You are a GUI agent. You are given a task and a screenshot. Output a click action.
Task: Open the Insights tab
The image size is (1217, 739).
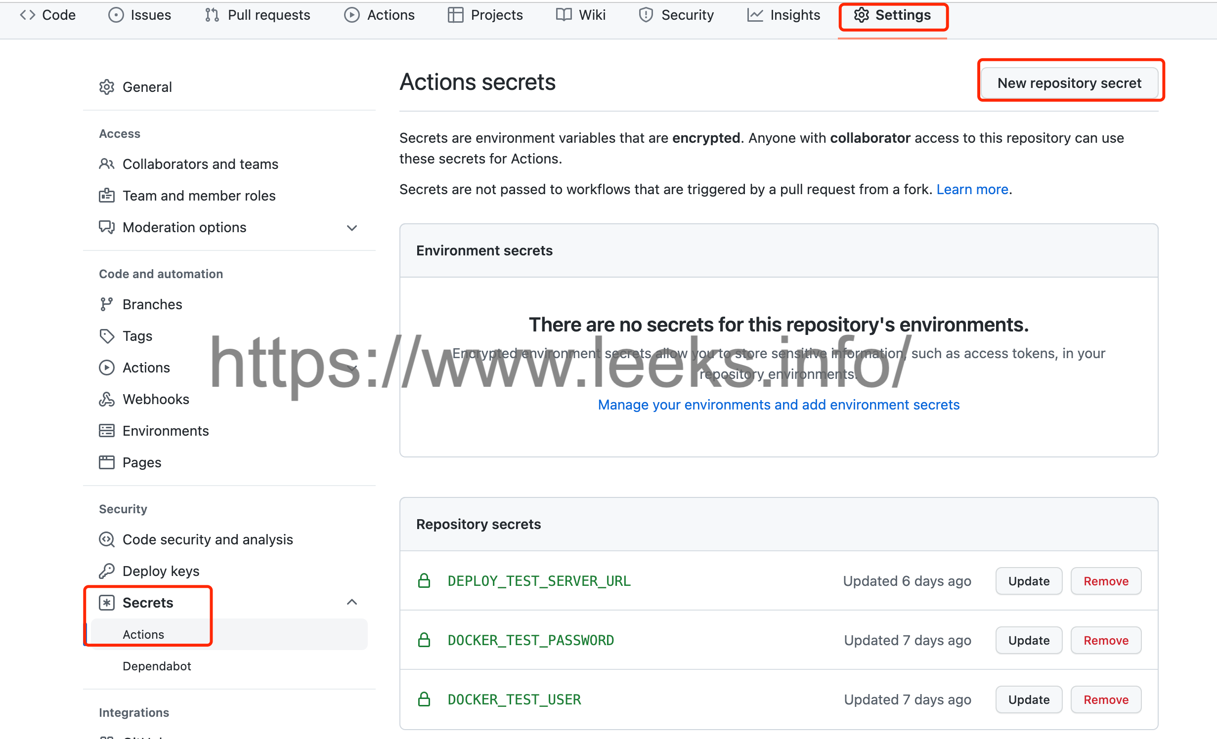[x=784, y=15]
